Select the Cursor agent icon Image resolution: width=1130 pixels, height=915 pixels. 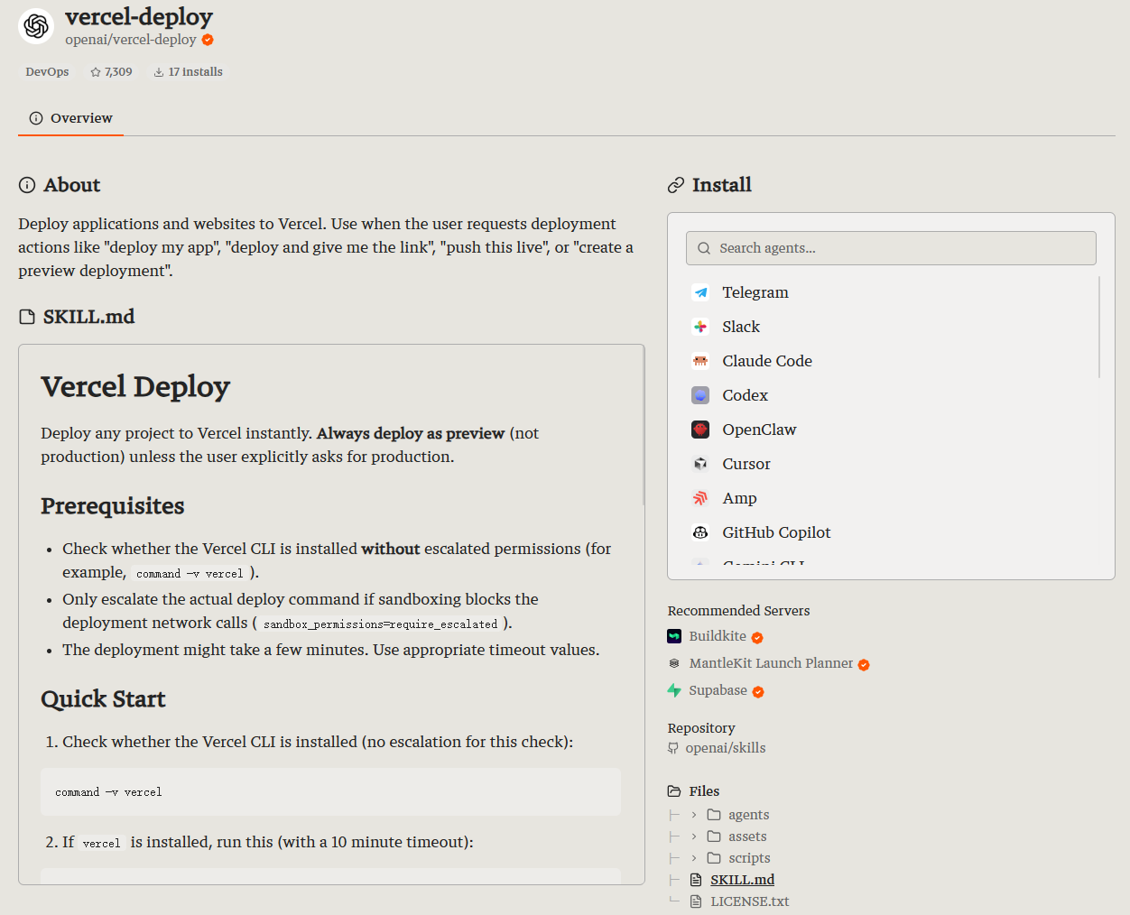point(700,464)
